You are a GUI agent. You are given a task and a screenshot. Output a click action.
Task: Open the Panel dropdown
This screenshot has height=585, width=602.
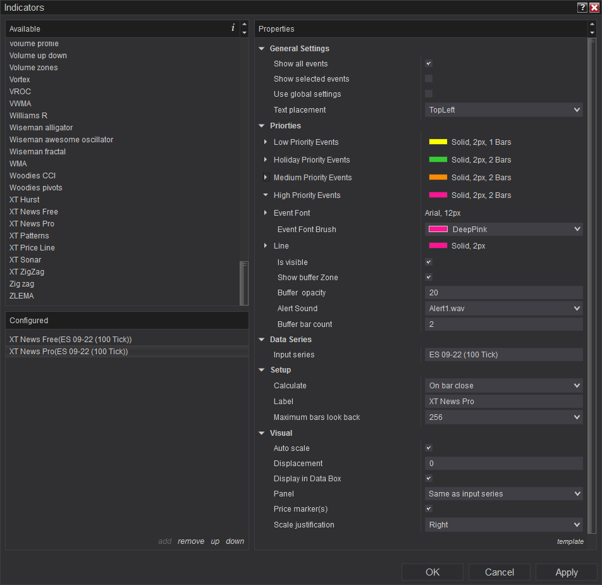pos(504,494)
